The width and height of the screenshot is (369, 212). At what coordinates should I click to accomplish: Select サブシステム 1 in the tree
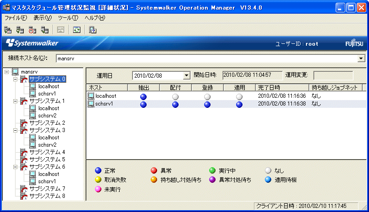pos(47,101)
